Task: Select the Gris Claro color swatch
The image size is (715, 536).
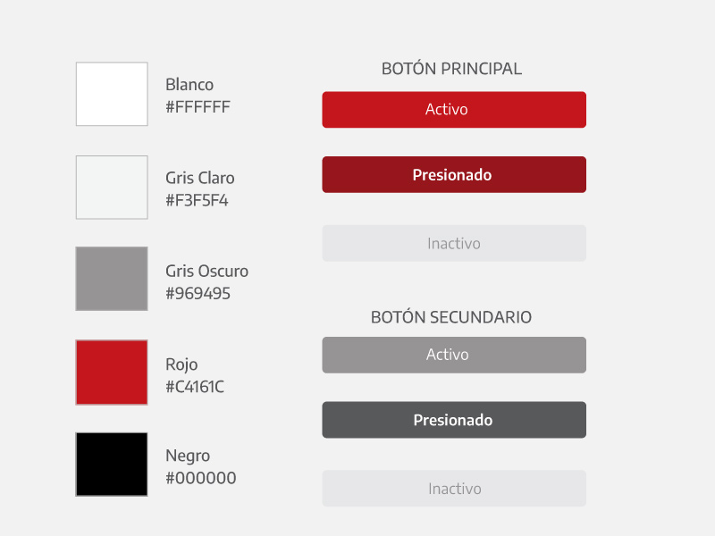Action: (112, 188)
